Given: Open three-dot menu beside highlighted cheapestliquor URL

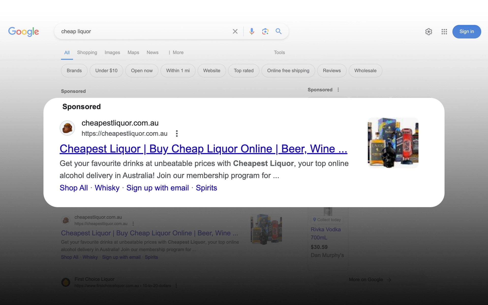Looking at the screenshot, I should point(177,133).
